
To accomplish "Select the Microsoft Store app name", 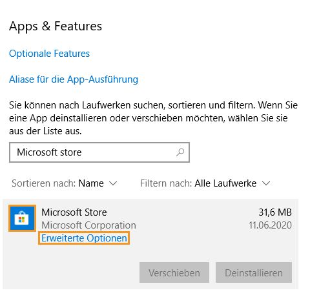I will pos(74,212).
